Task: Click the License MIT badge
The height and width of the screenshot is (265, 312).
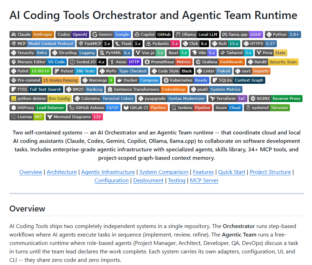Action: coord(27,117)
